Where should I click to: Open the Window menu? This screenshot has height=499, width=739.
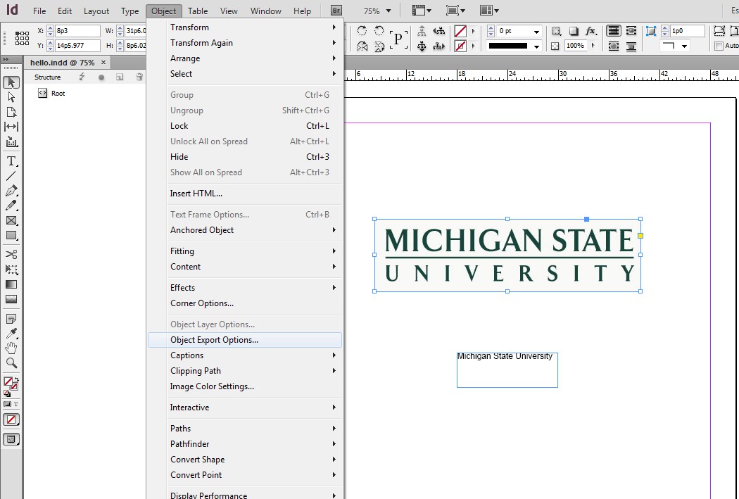coord(266,11)
